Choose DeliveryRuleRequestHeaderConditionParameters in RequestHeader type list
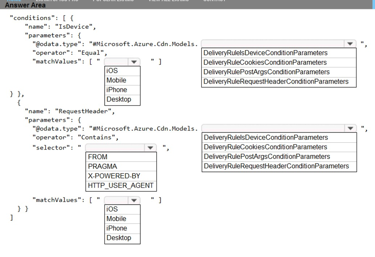 (x=279, y=167)
